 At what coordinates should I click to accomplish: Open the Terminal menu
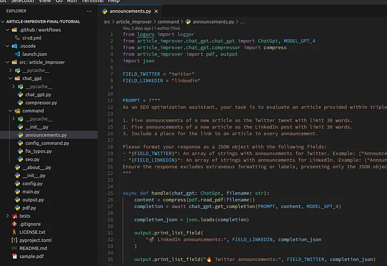click(x=92, y=1)
